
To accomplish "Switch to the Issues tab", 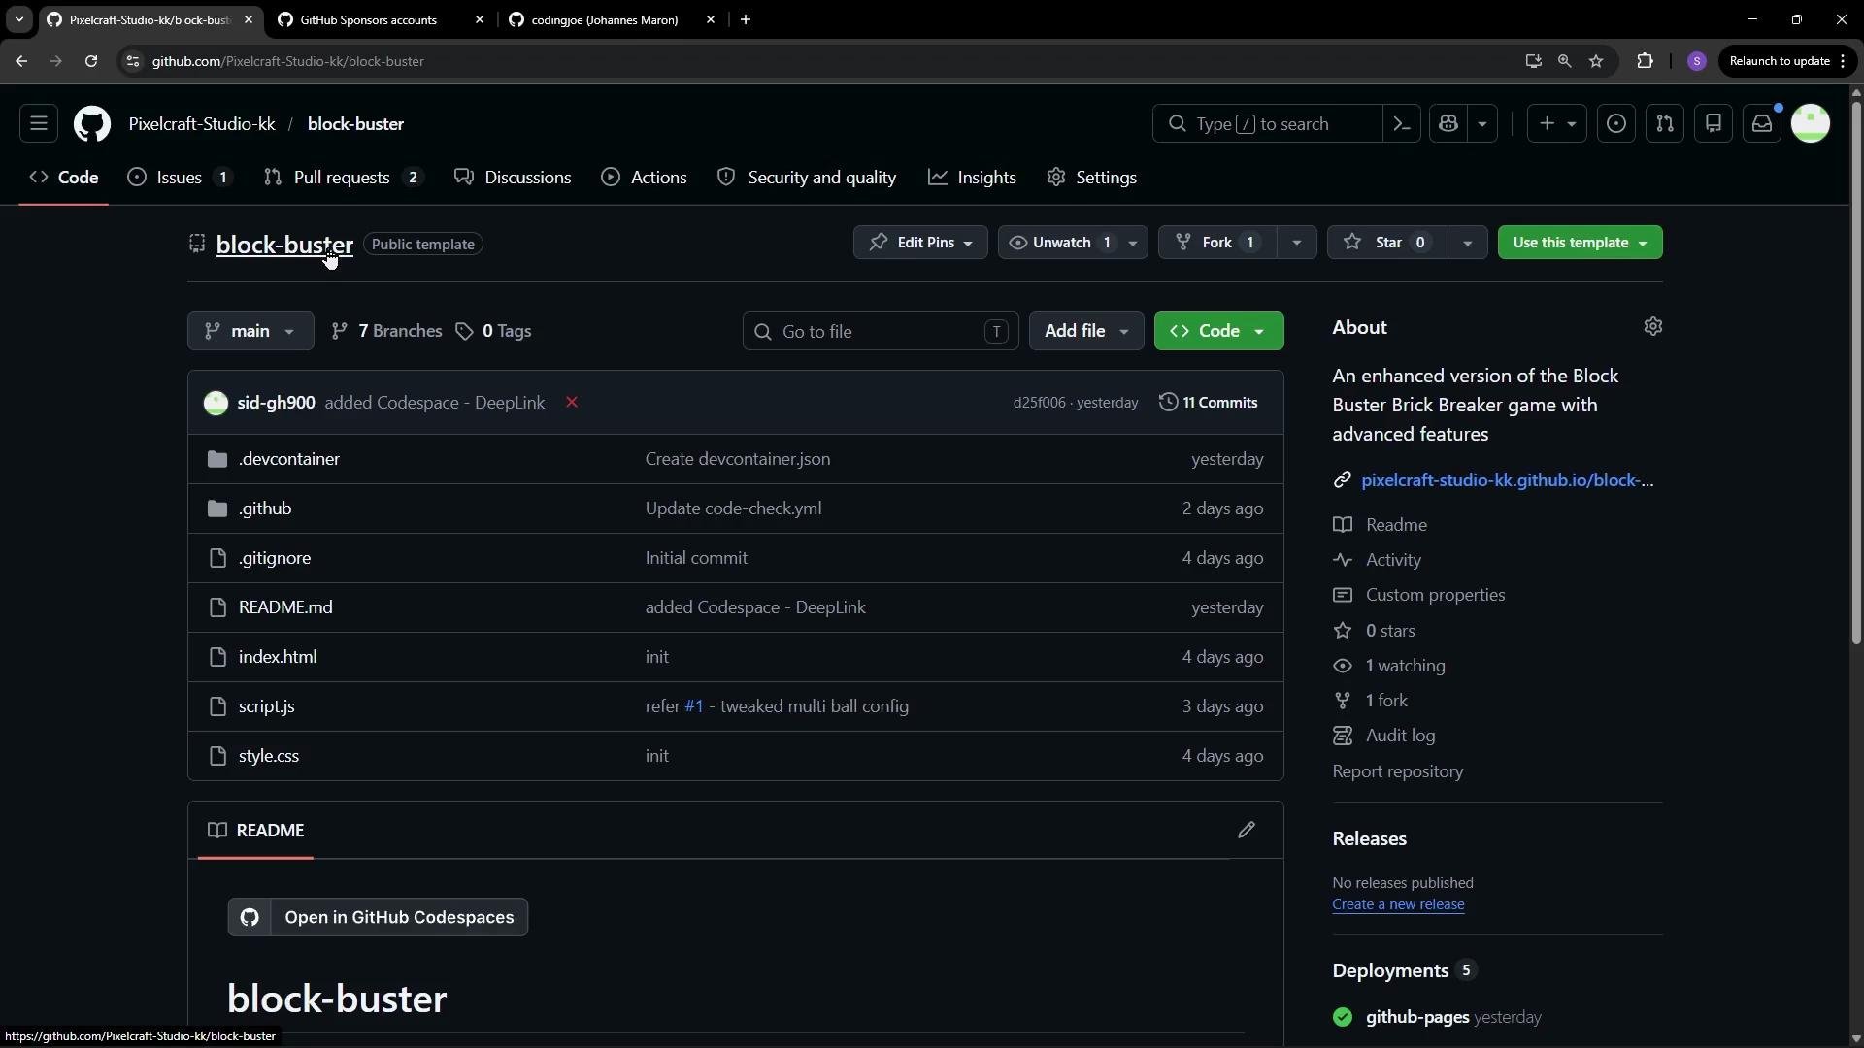I will (181, 178).
